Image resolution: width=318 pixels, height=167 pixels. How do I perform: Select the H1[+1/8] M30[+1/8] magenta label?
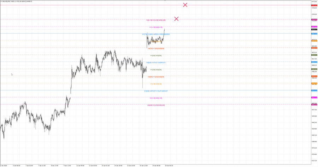pyautogui.click(x=156, y=27)
